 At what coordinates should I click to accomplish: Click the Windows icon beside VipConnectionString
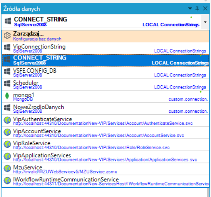(x=7, y=47)
